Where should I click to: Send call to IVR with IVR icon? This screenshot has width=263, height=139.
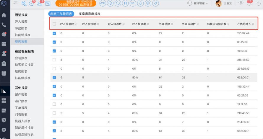click(x=133, y=3)
